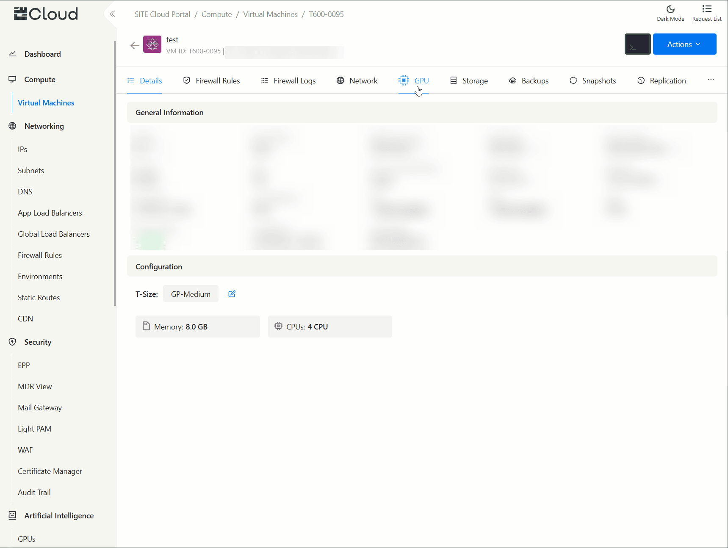This screenshot has width=728, height=548.
Task: Open the Request List icon
Action: point(706,13)
